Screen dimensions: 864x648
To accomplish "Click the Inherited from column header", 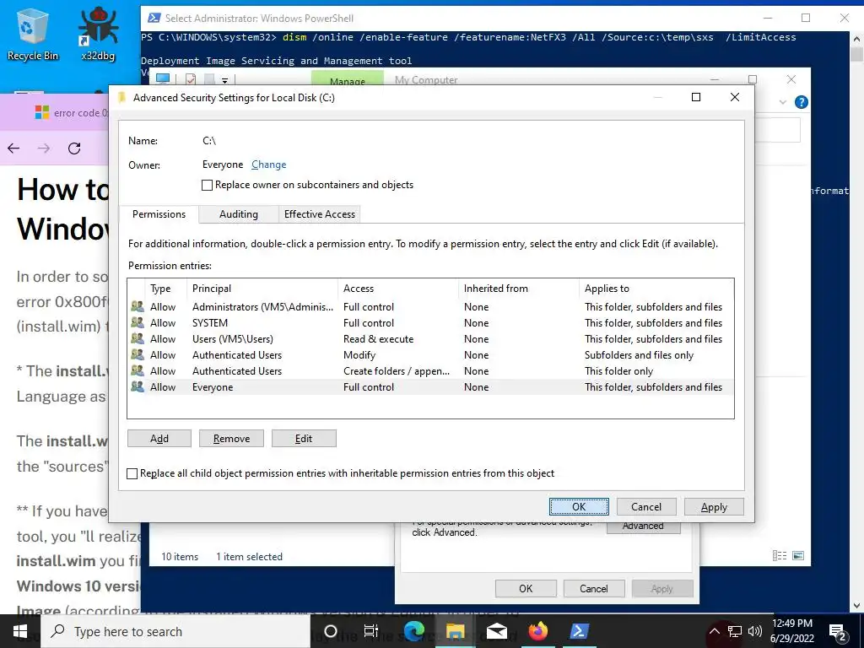I will tap(519, 289).
